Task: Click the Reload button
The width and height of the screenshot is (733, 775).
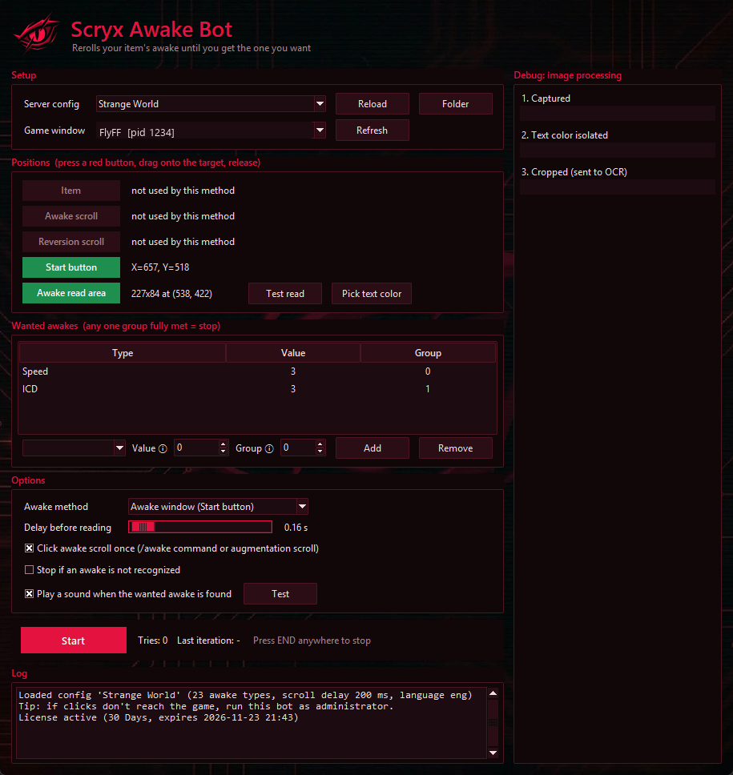Action: pos(373,104)
